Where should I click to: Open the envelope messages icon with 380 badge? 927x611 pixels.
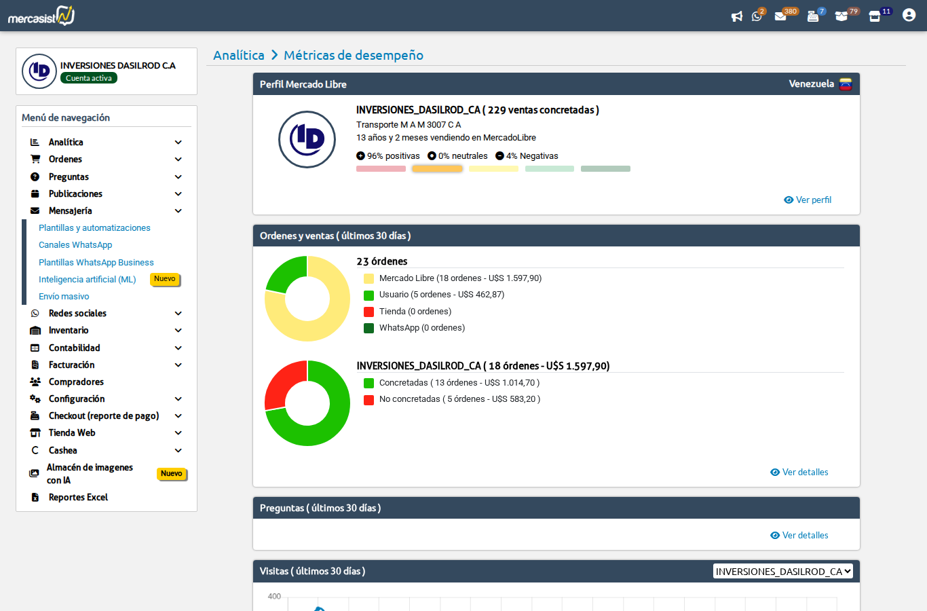pyautogui.click(x=780, y=16)
